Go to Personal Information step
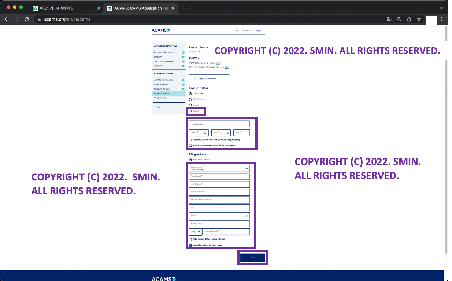Screen dimensions: 452x281 click(x=164, y=52)
